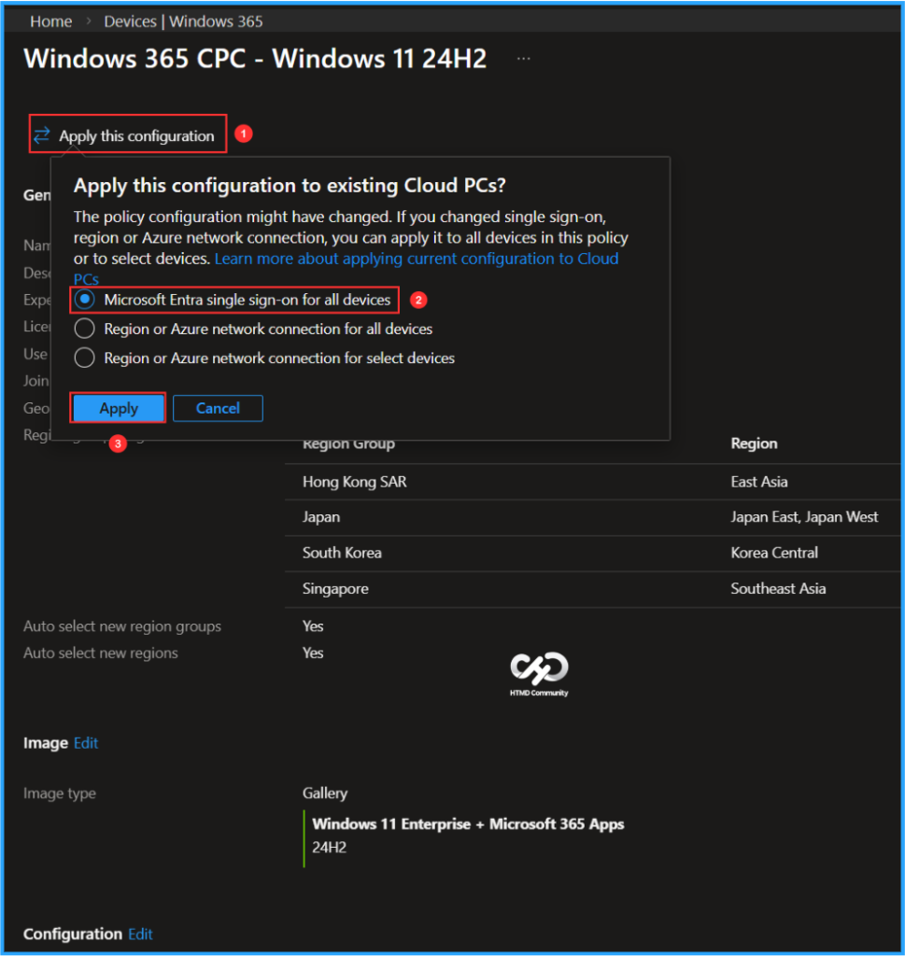Click the South Korea region row
The height and width of the screenshot is (956, 905).
pos(341,553)
